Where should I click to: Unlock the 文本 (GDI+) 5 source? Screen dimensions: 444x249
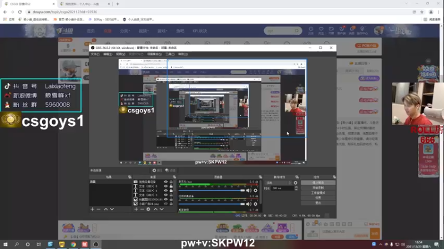pyautogui.click(x=171, y=186)
